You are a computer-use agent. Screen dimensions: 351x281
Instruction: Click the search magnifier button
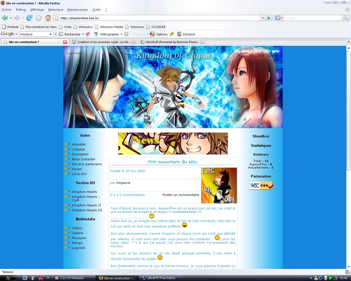click(x=346, y=18)
